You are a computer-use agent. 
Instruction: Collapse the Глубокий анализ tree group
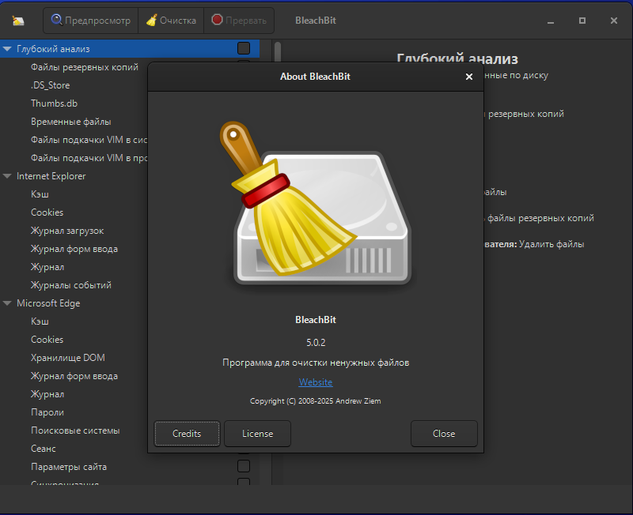[7, 49]
